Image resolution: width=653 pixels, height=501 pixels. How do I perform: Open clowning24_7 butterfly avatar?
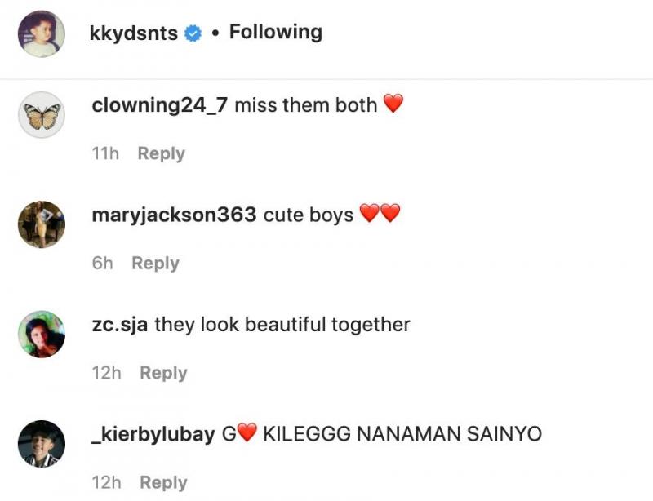pos(42,115)
